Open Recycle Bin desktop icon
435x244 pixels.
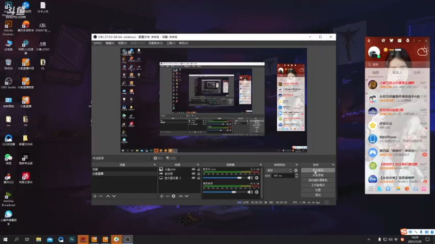(8, 64)
